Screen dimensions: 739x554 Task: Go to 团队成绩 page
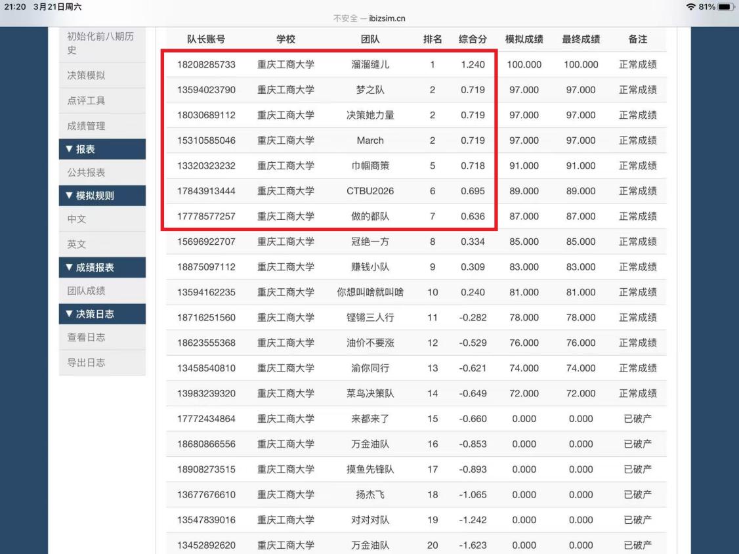click(x=86, y=291)
